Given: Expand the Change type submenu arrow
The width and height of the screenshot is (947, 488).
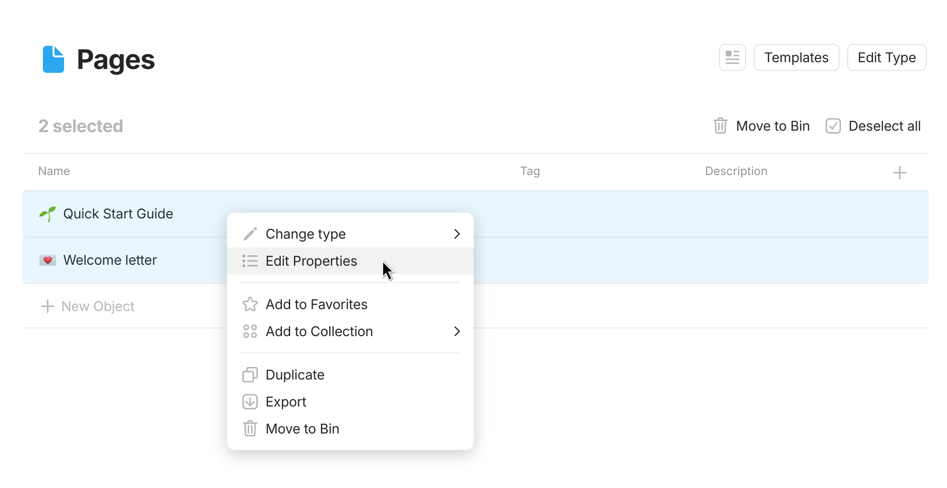Looking at the screenshot, I should click(x=457, y=234).
